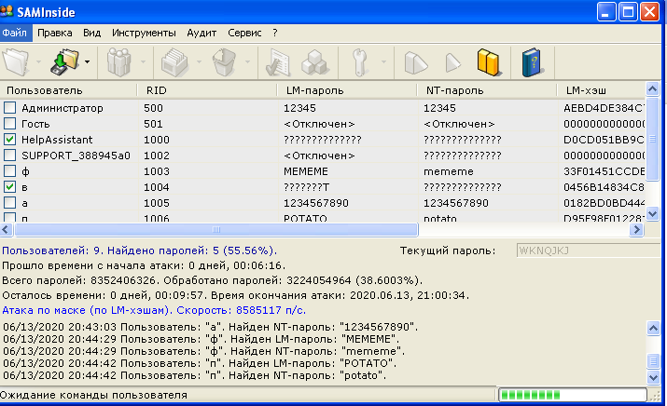Click the ???????T LM-password cell
Image resolution: width=667 pixels, height=406 pixels.
[306, 187]
